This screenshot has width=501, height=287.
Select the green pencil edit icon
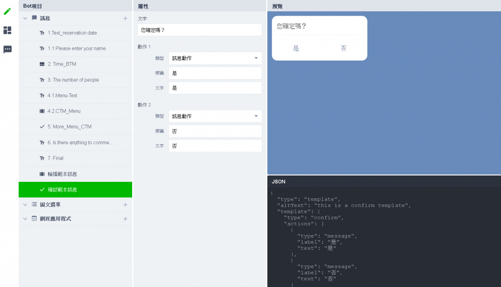pos(7,12)
